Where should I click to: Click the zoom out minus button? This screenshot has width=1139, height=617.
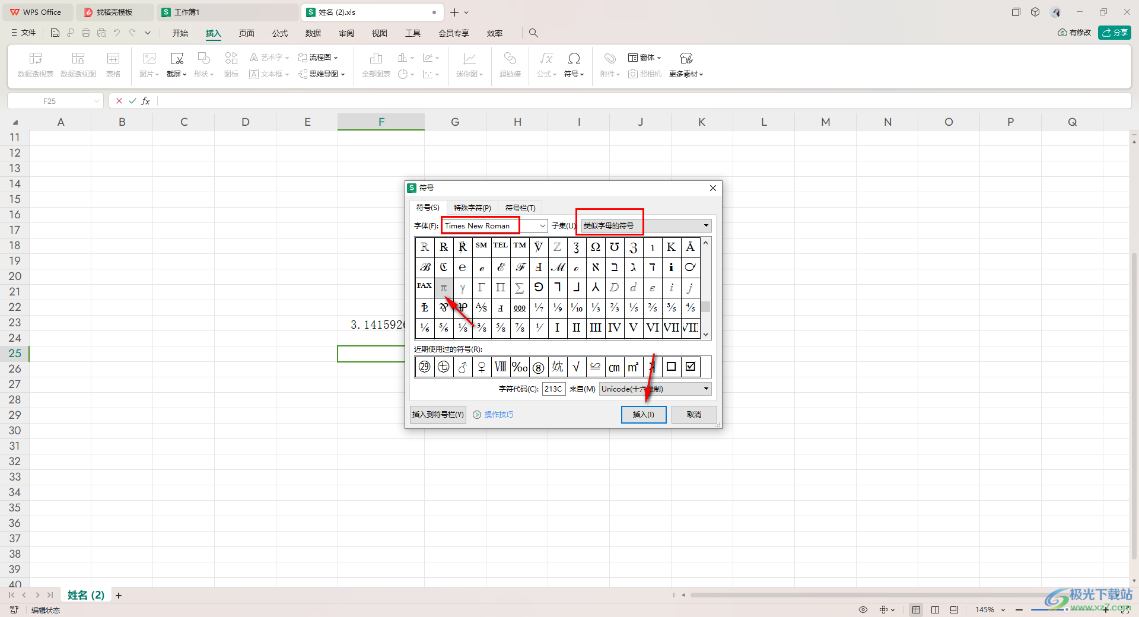(1019, 610)
